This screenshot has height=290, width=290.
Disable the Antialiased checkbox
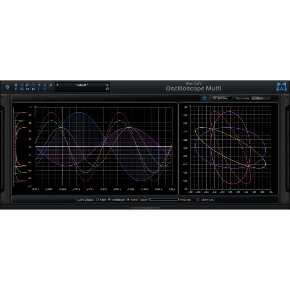coord(109,199)
